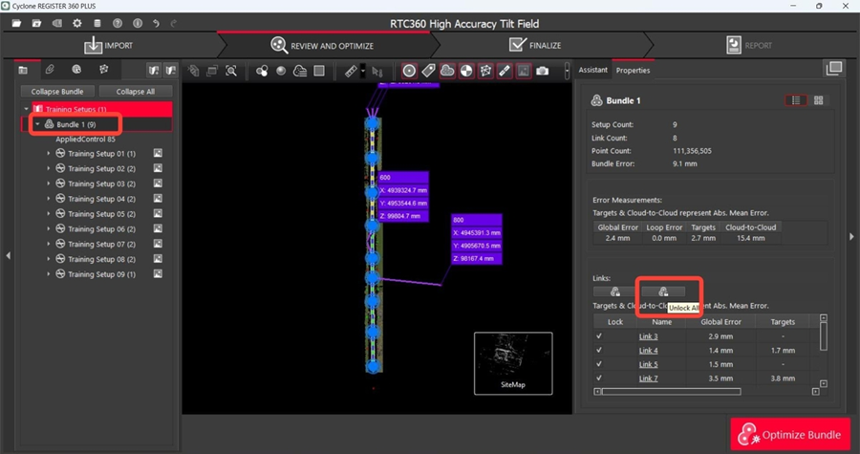Toggle the point cloud display icon
The image size is (860, 454).
pos(447,71)
